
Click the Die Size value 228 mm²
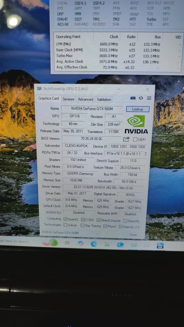[x=114, y=124]
